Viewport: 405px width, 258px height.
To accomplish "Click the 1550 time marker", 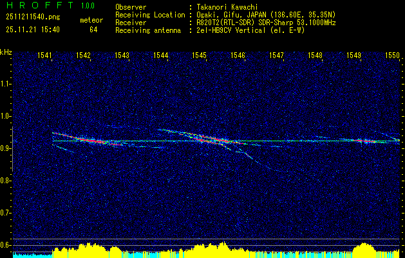I will point(392,55).
